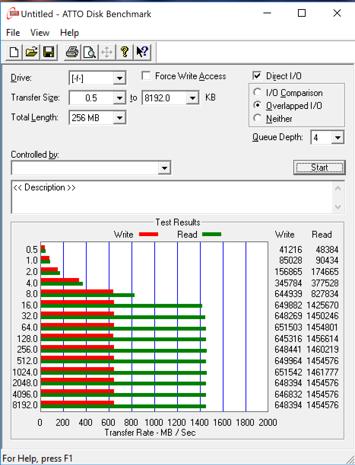
Task: Open Print Preview toolbar icon
Action: click(89, 52)
